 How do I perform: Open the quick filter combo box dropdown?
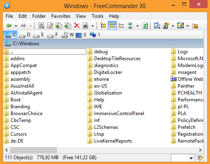point(191,158)
